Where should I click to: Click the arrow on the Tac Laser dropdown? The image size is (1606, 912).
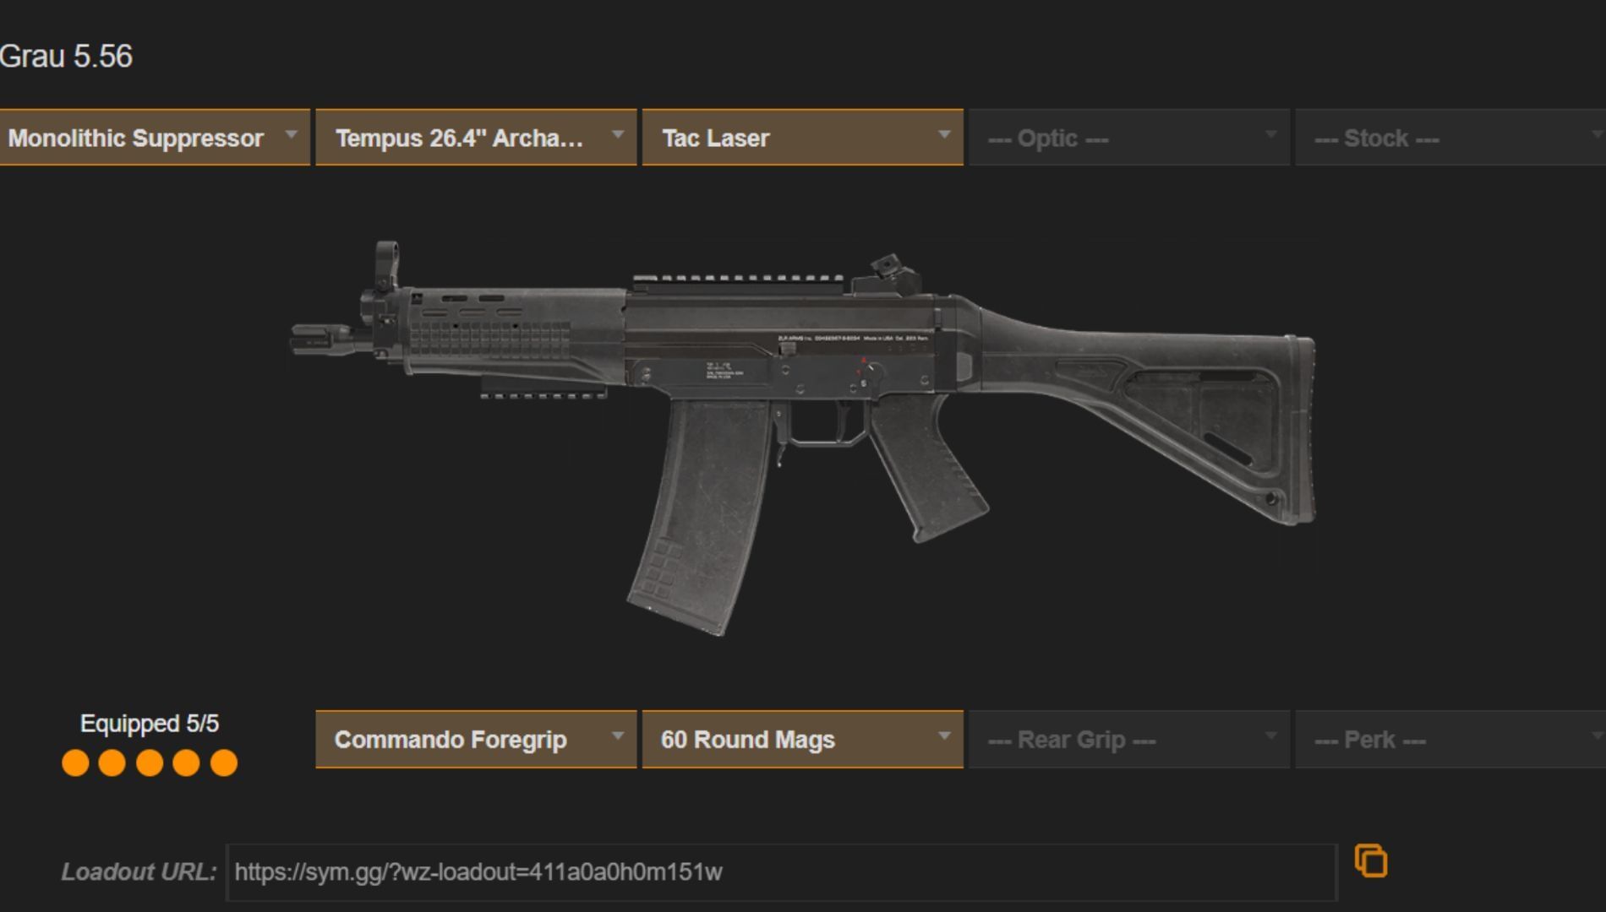point(944,134)
